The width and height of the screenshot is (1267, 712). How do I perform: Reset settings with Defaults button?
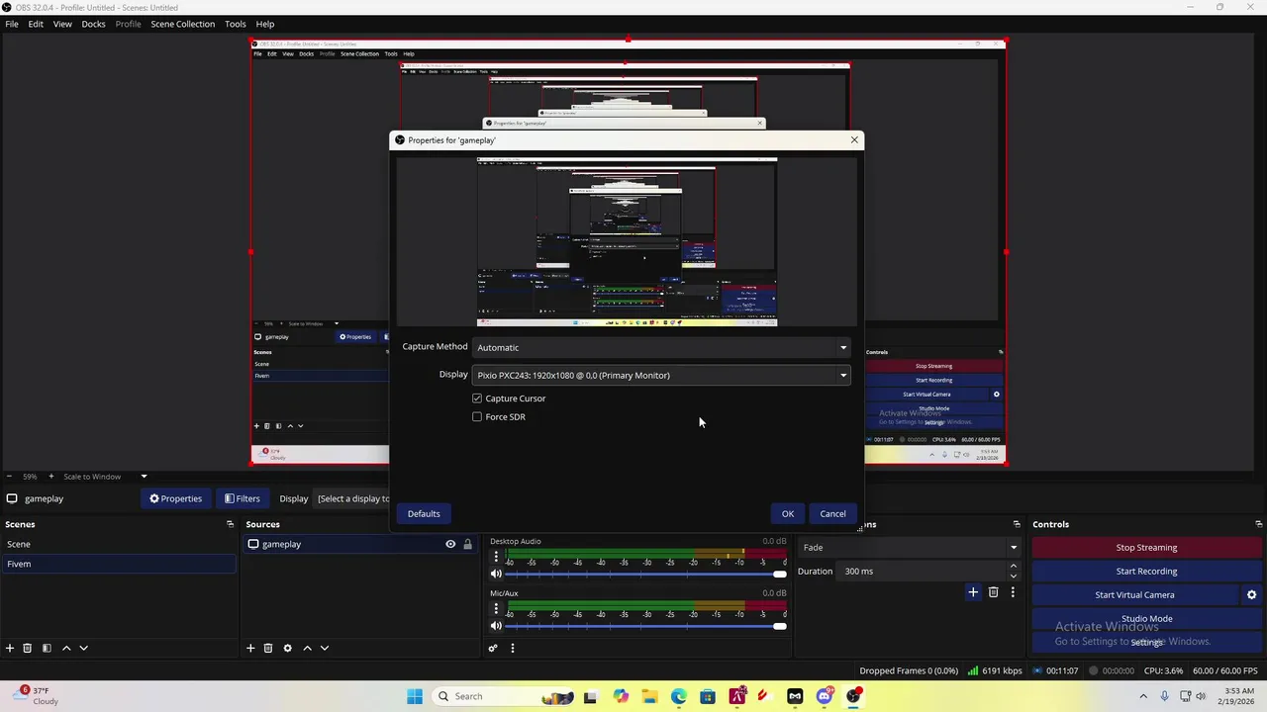click(x=424, y=513)
